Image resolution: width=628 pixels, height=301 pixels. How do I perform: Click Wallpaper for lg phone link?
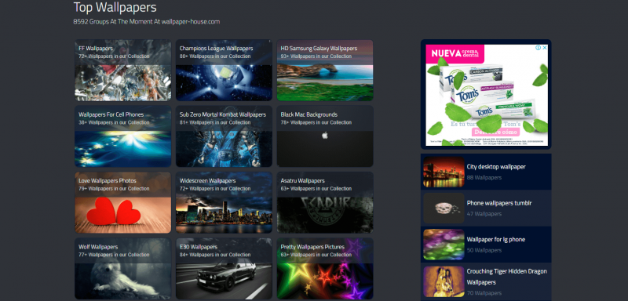[x=496, y=239]
